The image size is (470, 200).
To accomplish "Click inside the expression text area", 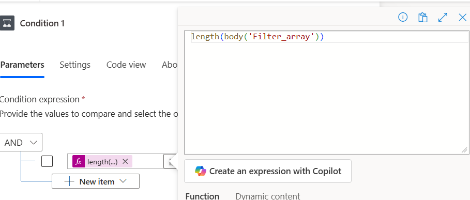I will [327, 93].
